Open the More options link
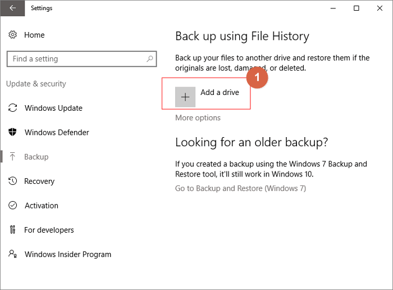 (x=198, y=117)
